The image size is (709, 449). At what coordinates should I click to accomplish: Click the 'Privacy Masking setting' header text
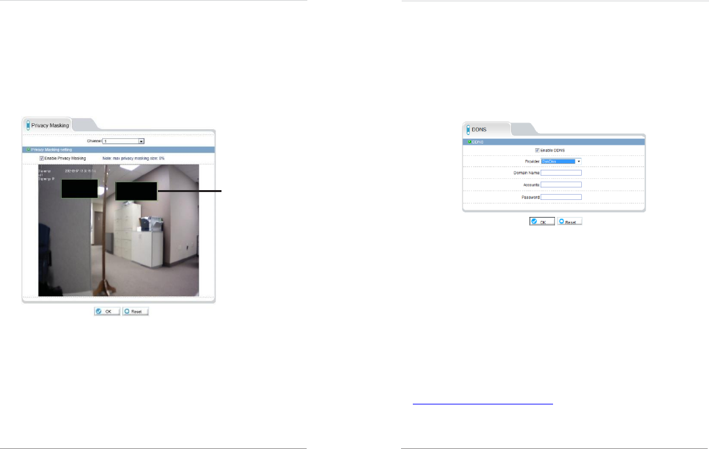point(52,149)
